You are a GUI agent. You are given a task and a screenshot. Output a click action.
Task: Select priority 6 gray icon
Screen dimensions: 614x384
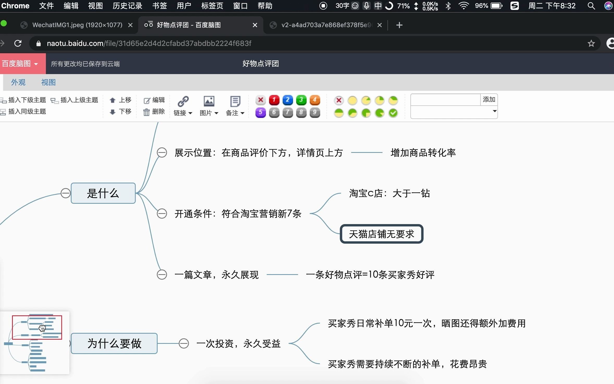point(274,113)
